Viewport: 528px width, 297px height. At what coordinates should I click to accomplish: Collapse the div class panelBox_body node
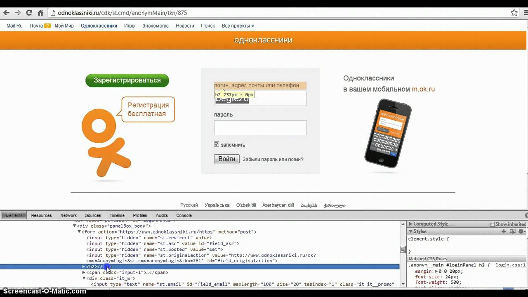[75, 226]
